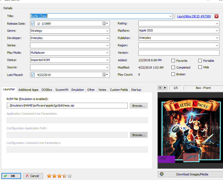Viewport: 223px width, 180px height.
Task: Open the Source dropdown
Action: tap(107, 67)
